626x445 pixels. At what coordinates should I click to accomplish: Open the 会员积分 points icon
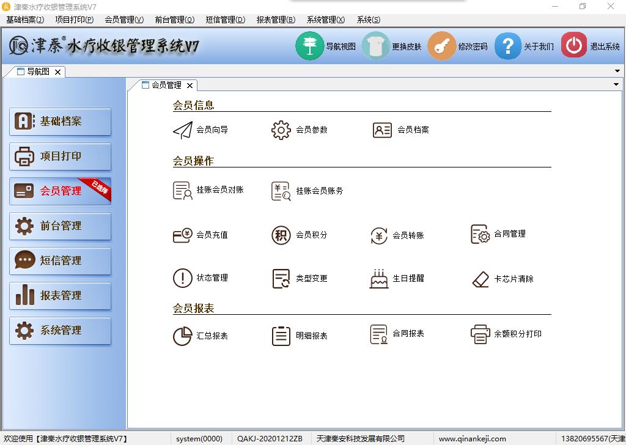click(281, 235)
